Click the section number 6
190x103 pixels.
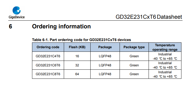(10, 26)
